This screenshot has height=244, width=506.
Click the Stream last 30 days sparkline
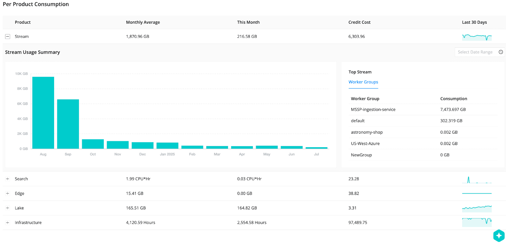[x=477, y=37]
